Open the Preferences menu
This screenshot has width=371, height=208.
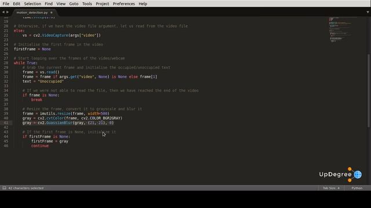coord(123,4)
